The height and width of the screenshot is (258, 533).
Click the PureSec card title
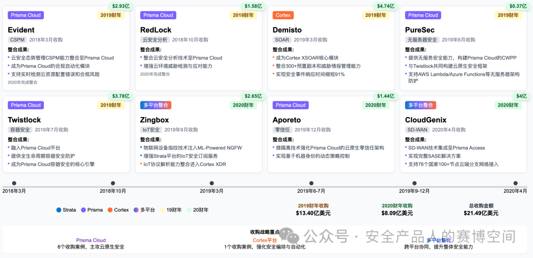coord(420,30)
